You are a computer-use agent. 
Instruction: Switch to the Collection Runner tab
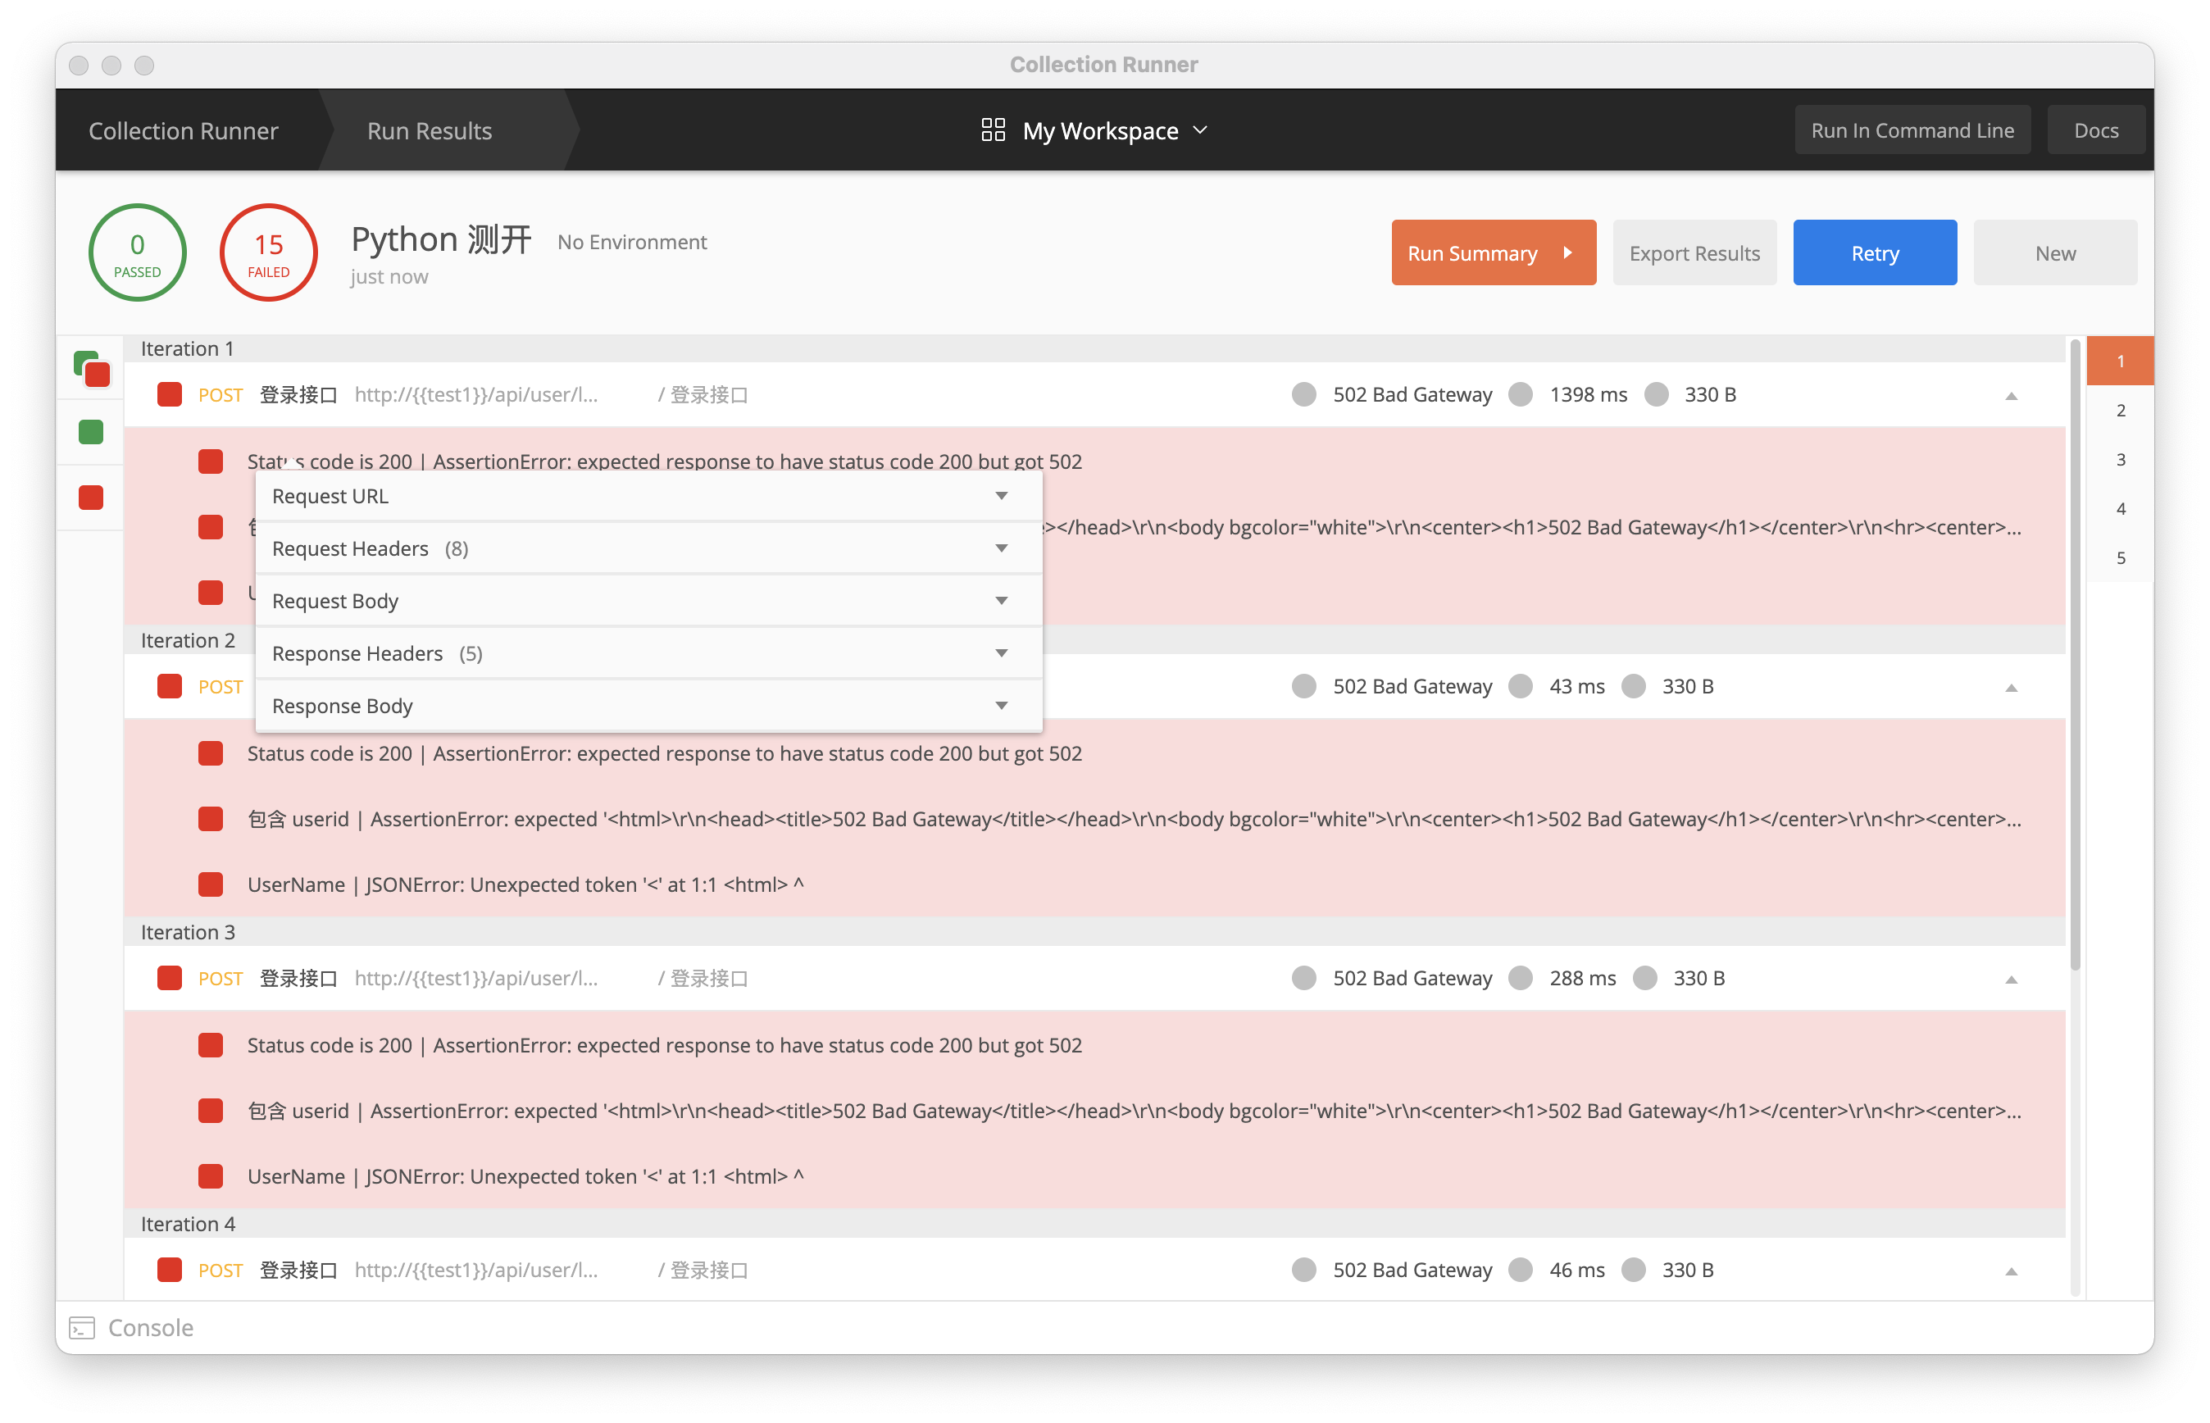[184, 130]
